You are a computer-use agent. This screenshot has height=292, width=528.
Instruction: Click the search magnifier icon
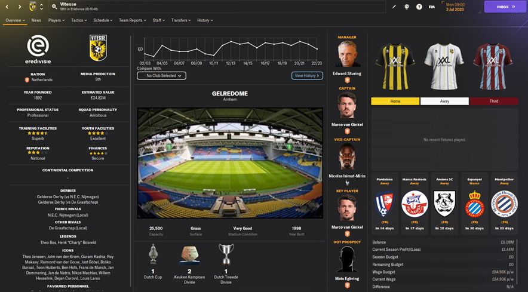coord(54,7)
